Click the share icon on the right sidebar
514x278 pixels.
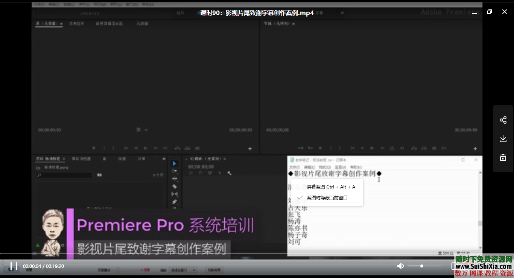point(503,120)
